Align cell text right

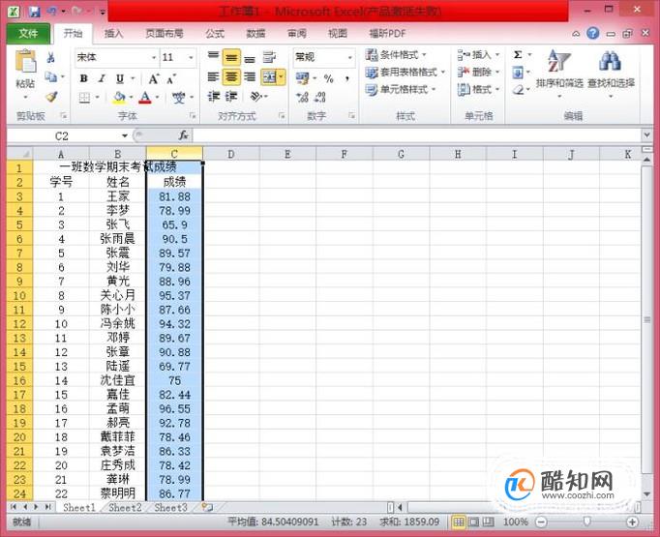tap(250, 77)
